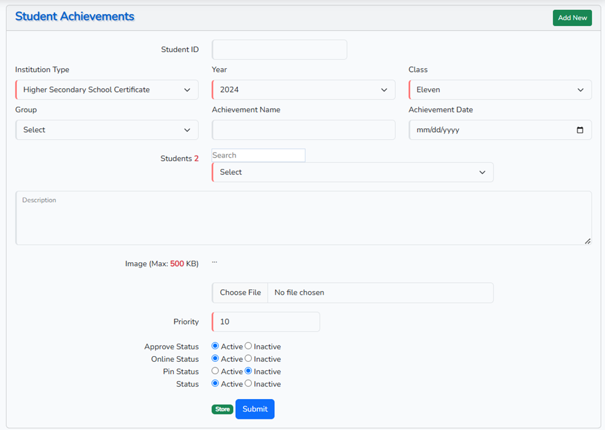This screenshot has height=430, width=605.
Task: Open the Year dropdown showing 2024
Action: (x=303, y=90)
